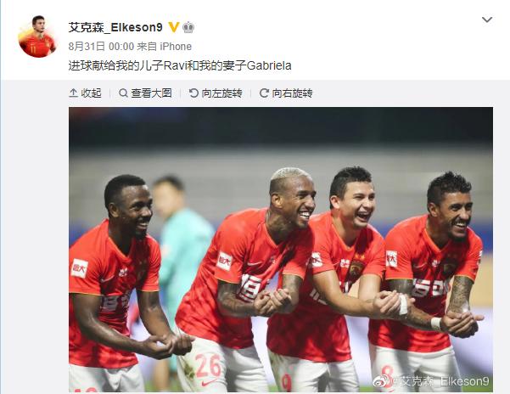Click the upward arrow collapse icon
Screen dimensions: 510x394
pos(73,93)
